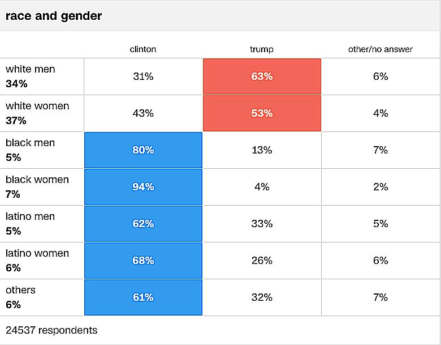This screenshot has height=345, width=441.
Task: Click the blue 61% others cell
Action: coord(143,297)
